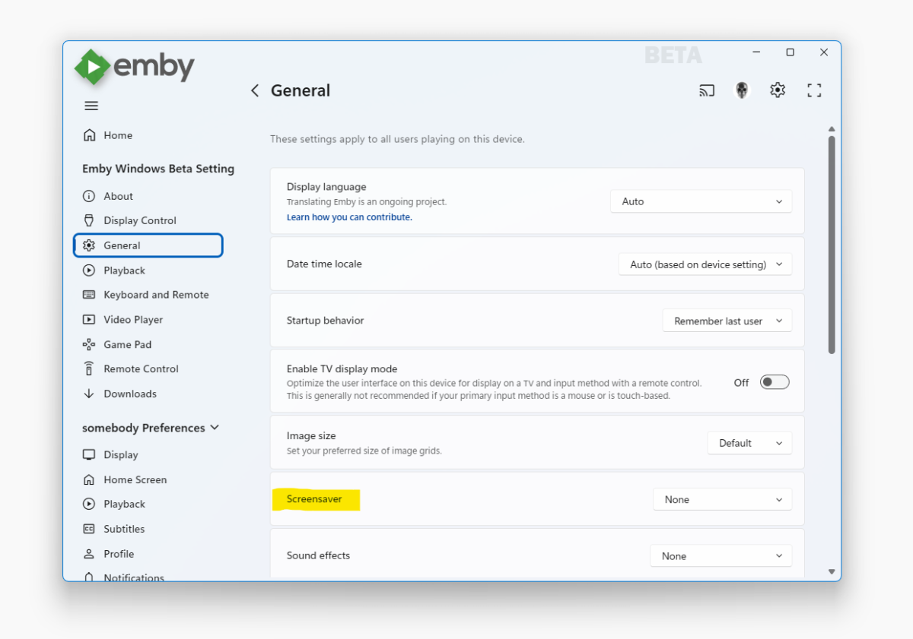913x639 pixels.
Task: Click the About info icon
Action: tap(89, 196)
